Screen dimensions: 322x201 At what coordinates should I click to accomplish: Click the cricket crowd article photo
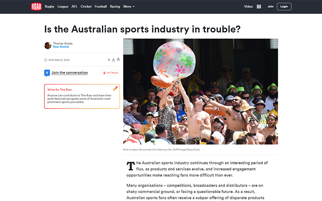(200, 92)
